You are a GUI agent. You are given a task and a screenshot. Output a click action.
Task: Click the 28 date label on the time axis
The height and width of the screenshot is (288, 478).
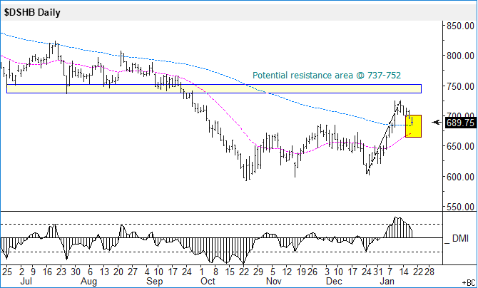click(x=429, y=272)
